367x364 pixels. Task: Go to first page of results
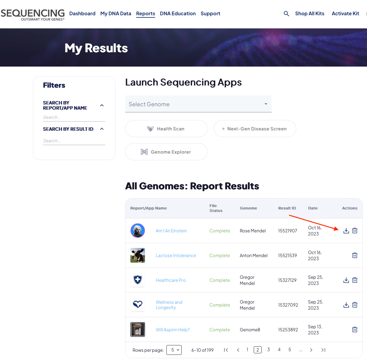226,350
